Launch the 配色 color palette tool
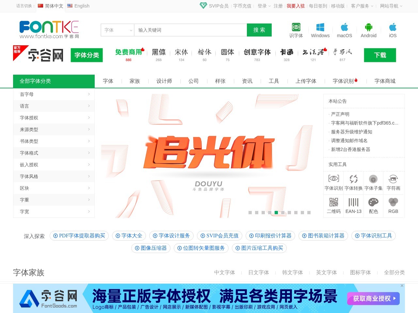 click(x=373, y=202)
